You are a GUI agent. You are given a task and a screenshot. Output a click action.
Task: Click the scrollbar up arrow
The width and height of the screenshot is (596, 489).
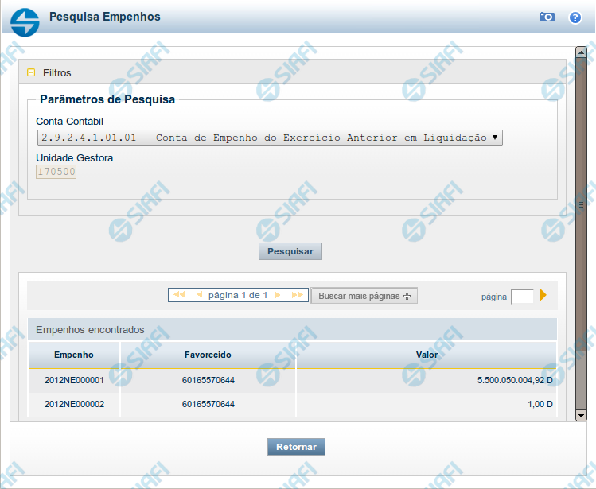581,52
